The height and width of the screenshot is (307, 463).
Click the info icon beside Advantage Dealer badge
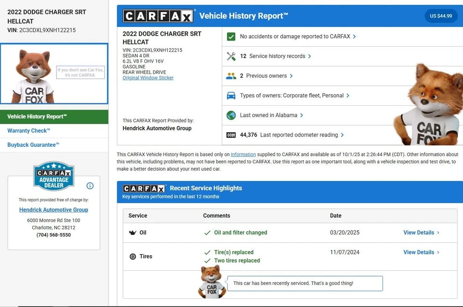(90, 185)
